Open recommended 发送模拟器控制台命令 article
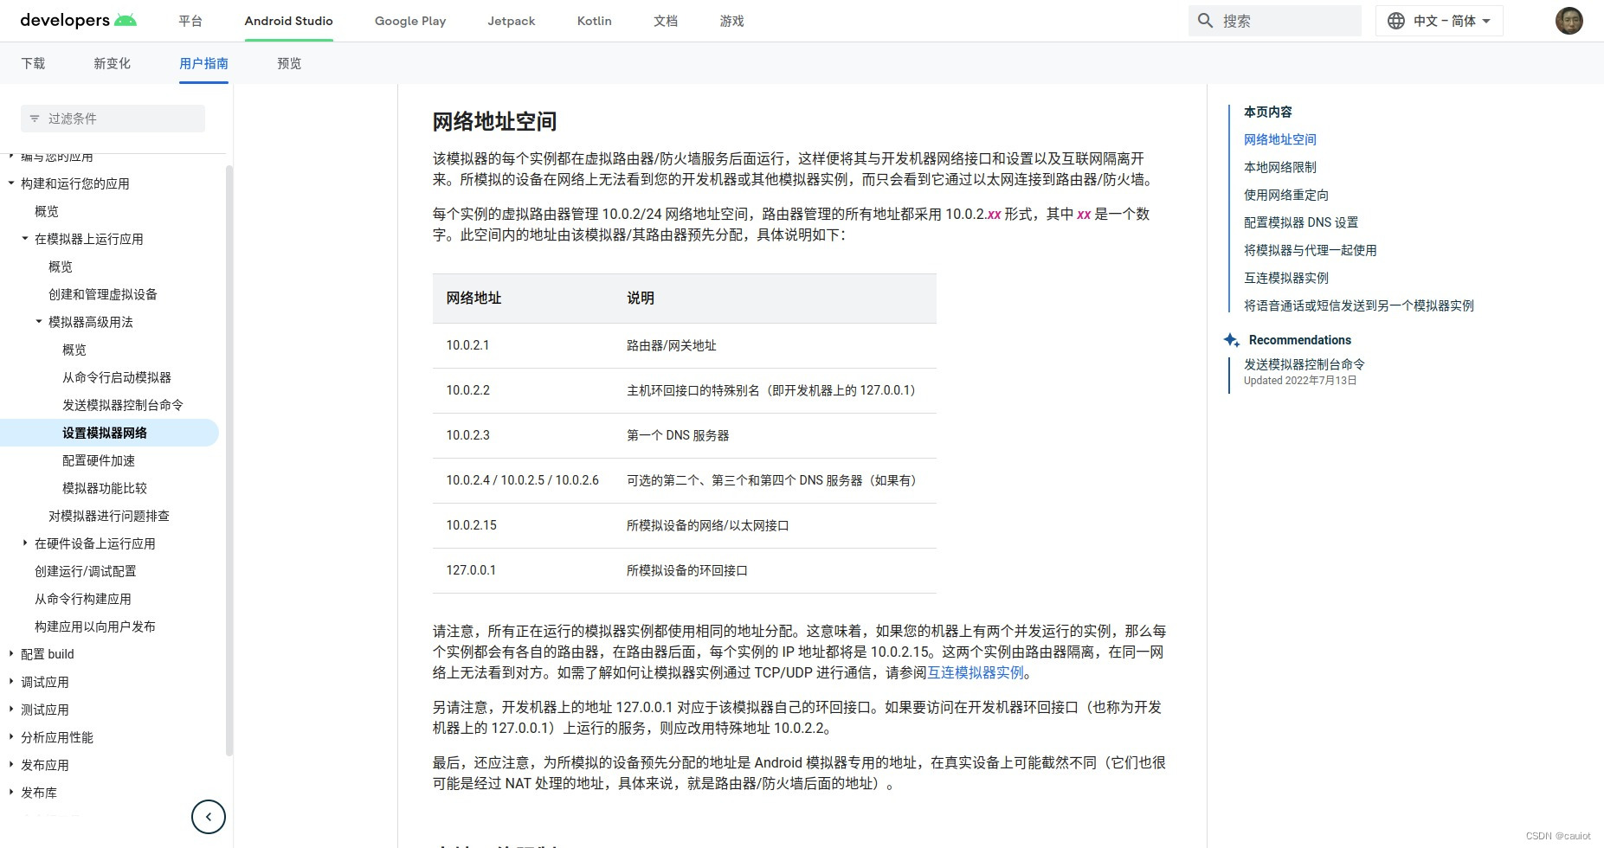Image resolution: width=1604 pixels, height=848 pixels. tap(1304, 364)
